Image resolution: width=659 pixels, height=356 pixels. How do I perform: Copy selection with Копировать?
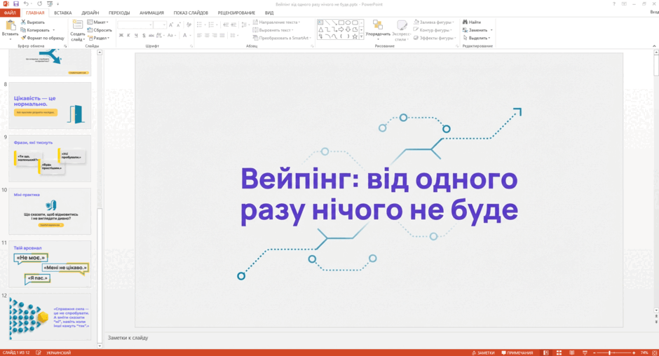[38, 30]
